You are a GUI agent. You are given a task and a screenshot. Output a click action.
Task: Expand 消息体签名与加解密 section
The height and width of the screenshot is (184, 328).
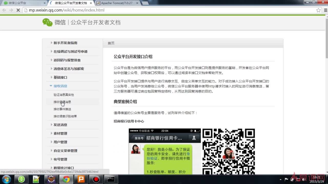[x=69, y=69]
